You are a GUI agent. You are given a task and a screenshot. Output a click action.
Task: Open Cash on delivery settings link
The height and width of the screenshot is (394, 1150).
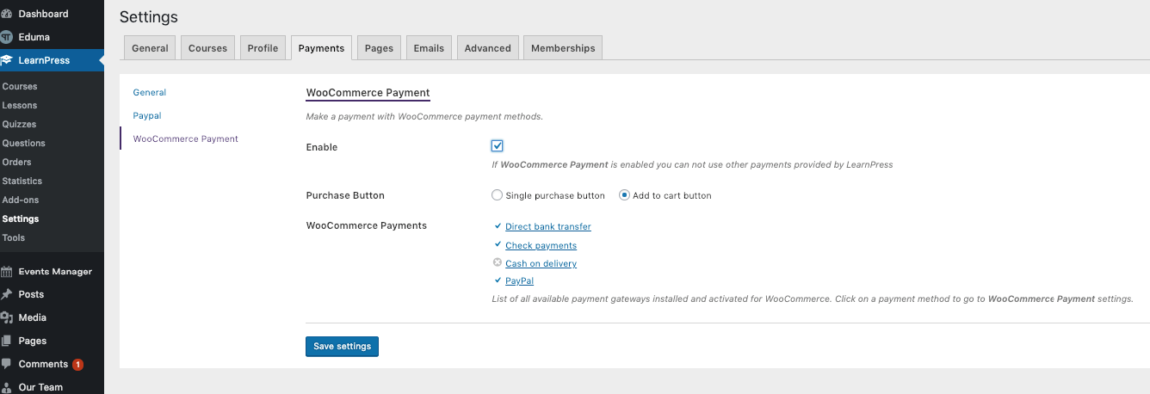(541, 264)
